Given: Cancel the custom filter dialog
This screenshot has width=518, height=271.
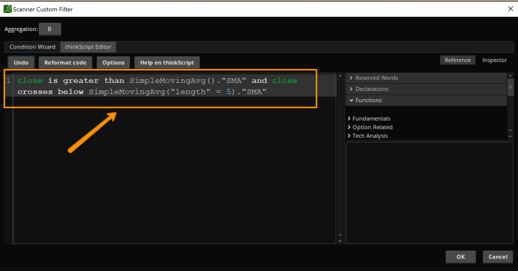Looking at the screenshot, I should pos(498,257).
